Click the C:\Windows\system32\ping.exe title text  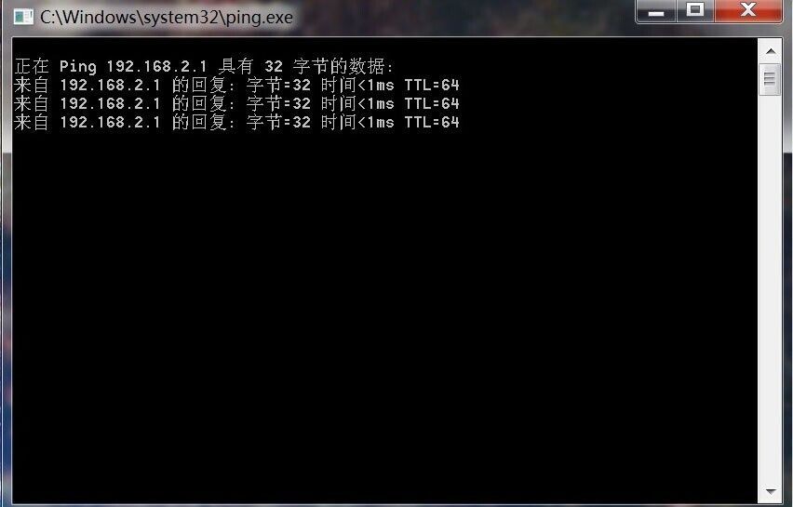point(167,17)
